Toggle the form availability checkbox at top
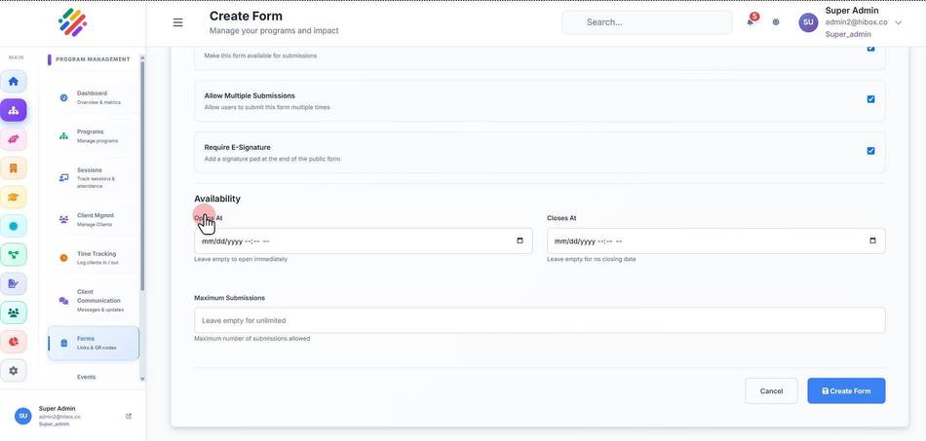 point(870,49)
